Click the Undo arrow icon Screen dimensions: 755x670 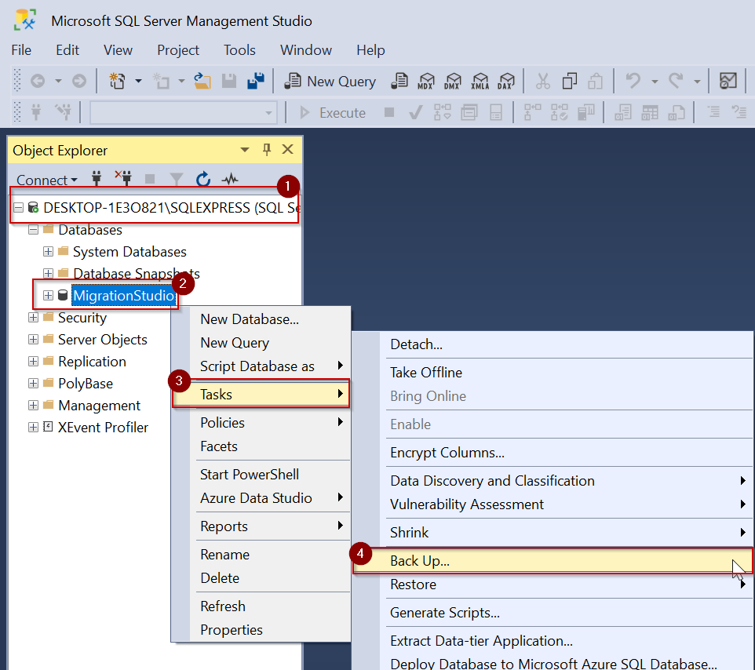click(633, 81)
